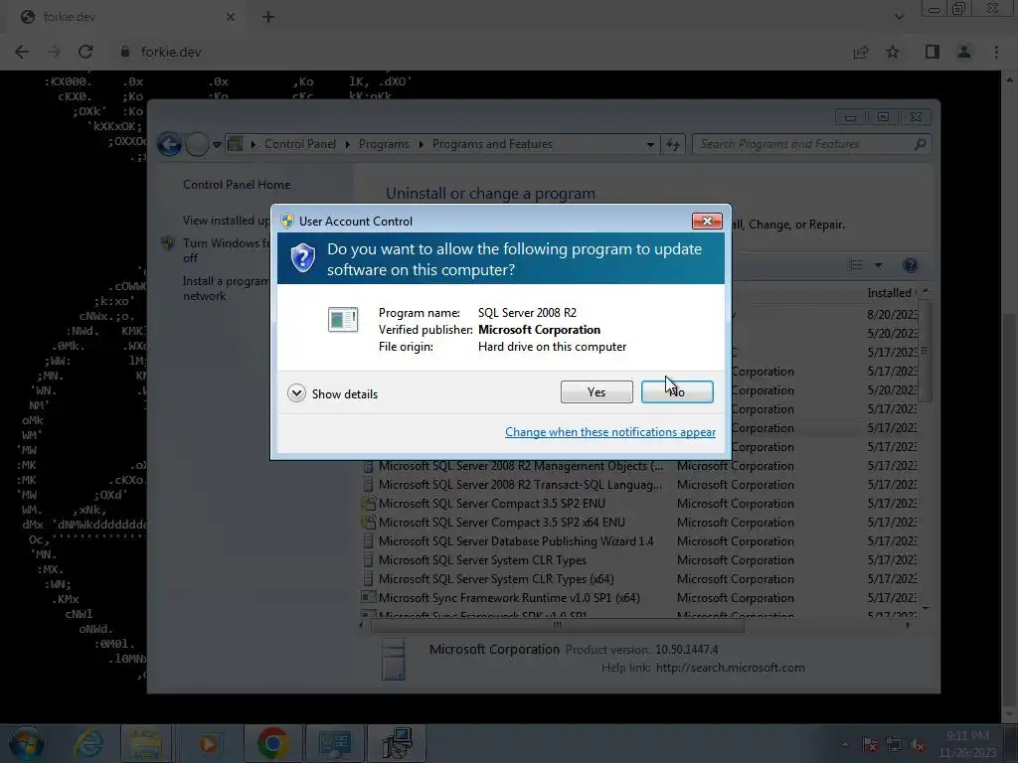Reload the forkie.dev page
Viewport: 1018px width, 763px height.
pyautogui.click(x=85, y=52)
